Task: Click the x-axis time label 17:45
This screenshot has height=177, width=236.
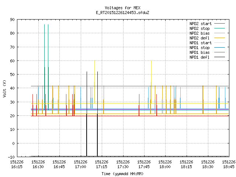Action: pyautogui.click(x=144, y=167)
